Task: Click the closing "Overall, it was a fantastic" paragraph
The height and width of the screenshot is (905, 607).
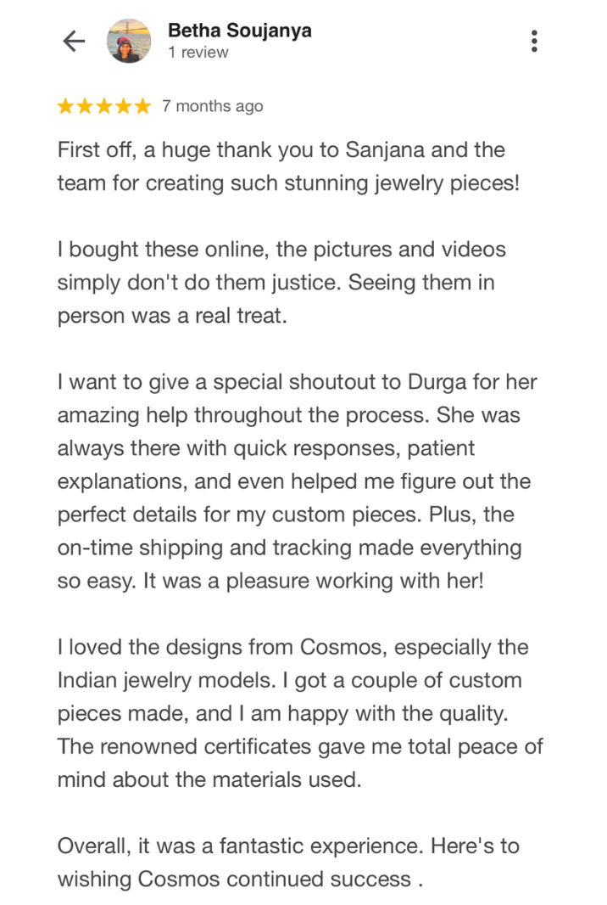Action: pos(288,863)
